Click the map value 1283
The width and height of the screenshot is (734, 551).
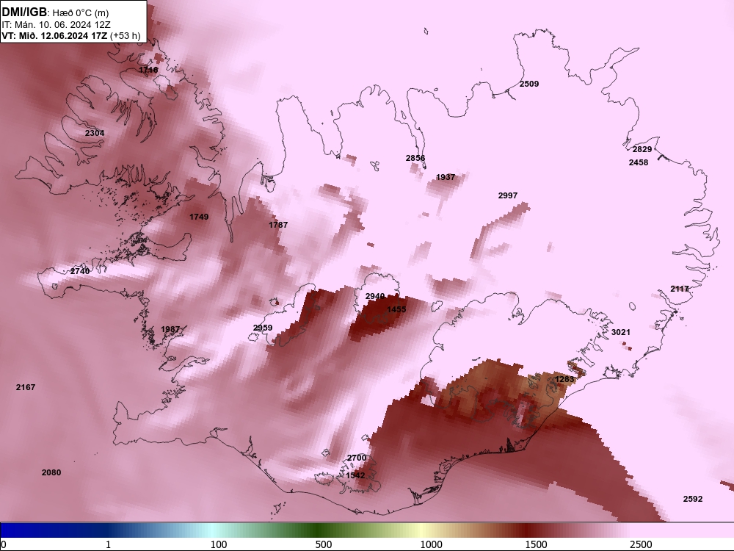tap(564, 379)
